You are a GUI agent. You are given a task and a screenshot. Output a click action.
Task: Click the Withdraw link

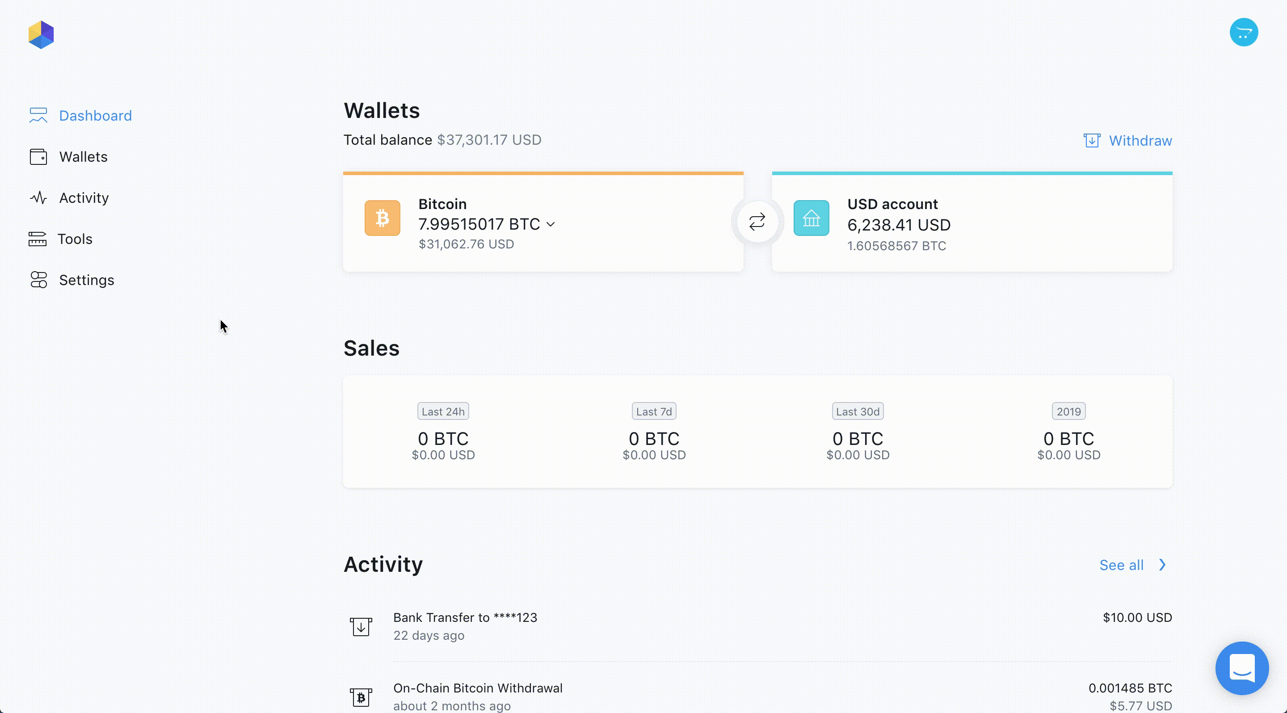point(1140,141)
